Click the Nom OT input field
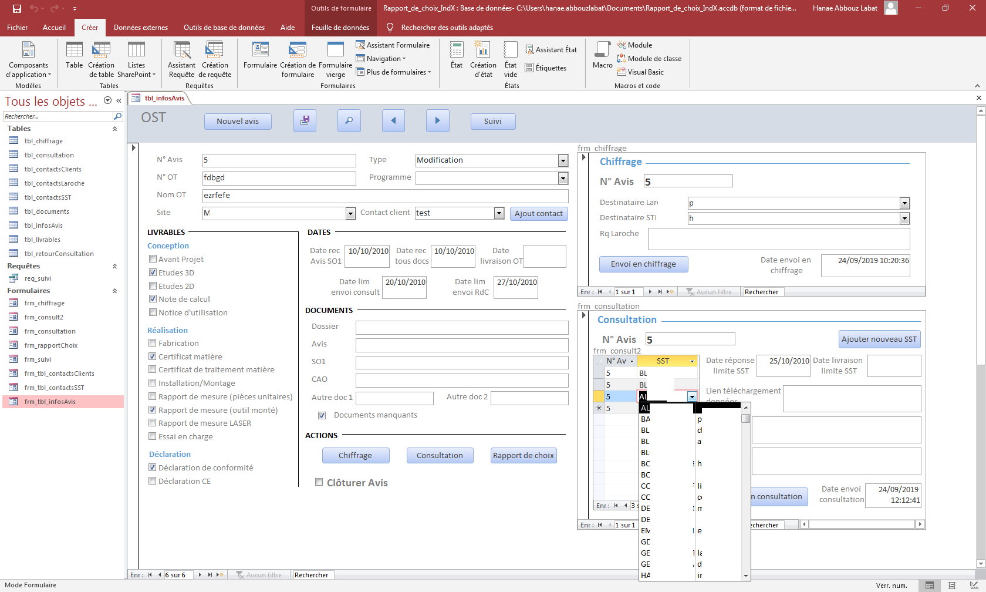This screenshot has width=986, height=592. point(386,196)
